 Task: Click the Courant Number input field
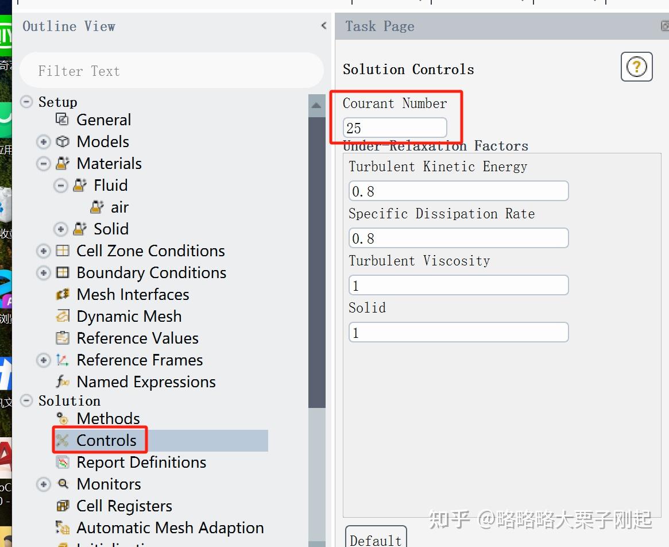(x=395, y=128)
